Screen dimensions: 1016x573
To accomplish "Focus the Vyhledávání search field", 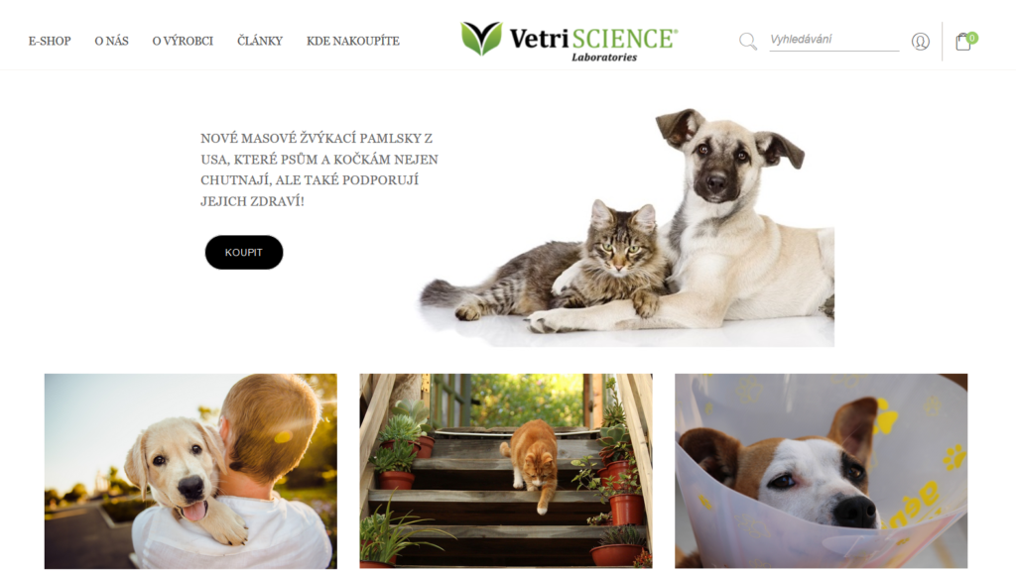I will click(x=833, y=40).
